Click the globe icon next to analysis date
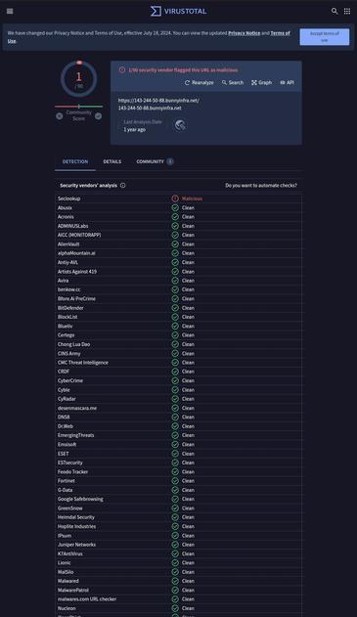357x617 pixels. pos(180,125)
